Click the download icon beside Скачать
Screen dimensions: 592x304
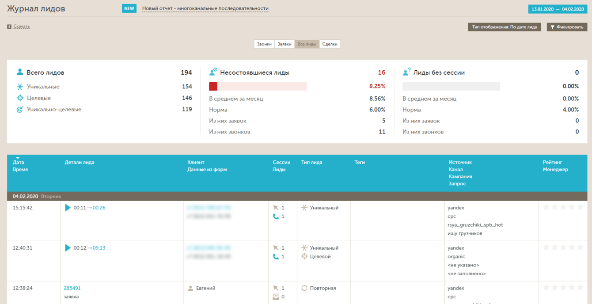[x=9, y=27]
